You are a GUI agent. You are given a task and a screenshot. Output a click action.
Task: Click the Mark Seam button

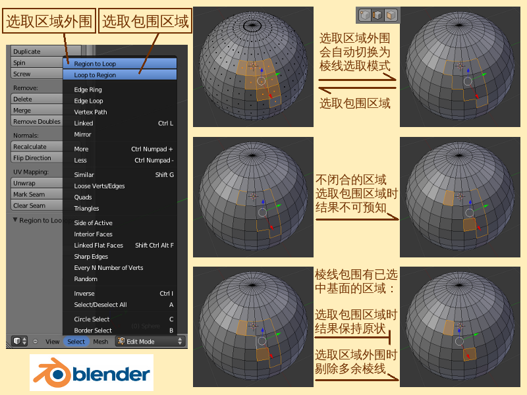37,194
